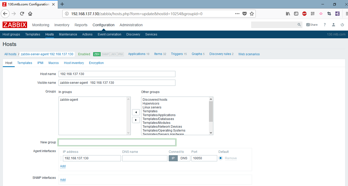Click the IPMI availability indicator

point(120,54)
